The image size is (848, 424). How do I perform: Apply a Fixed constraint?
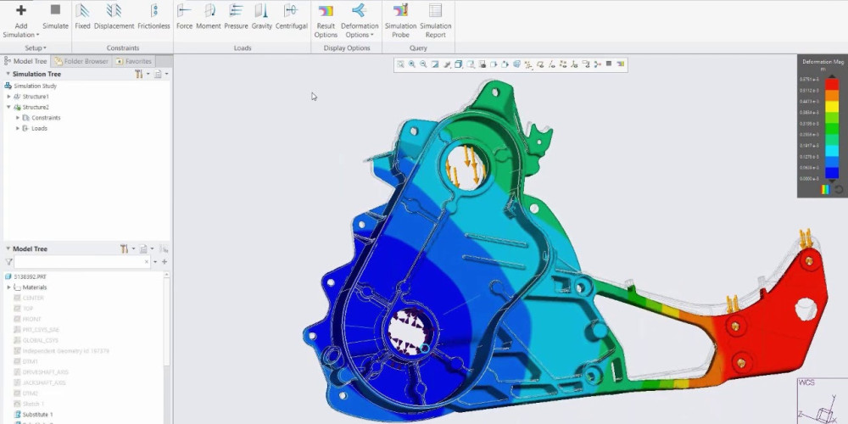coord(82,17)
